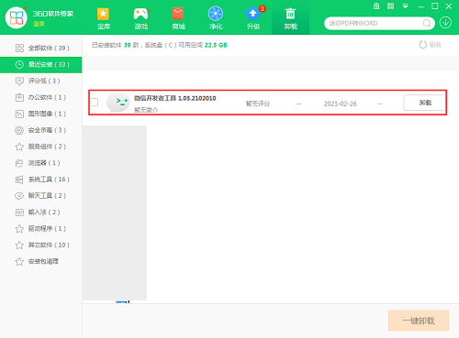The width and height of the screenshot is (459, 338).
Task: Minimize the 360软件管家 window
Action: tap(421, 6)
